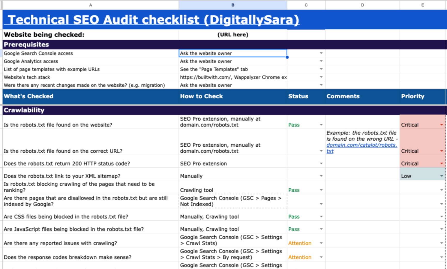The image size is (447, 269).
Task: Select the "What's Checked" column heading
Action: pyautogui.click(x=91, y=96)
